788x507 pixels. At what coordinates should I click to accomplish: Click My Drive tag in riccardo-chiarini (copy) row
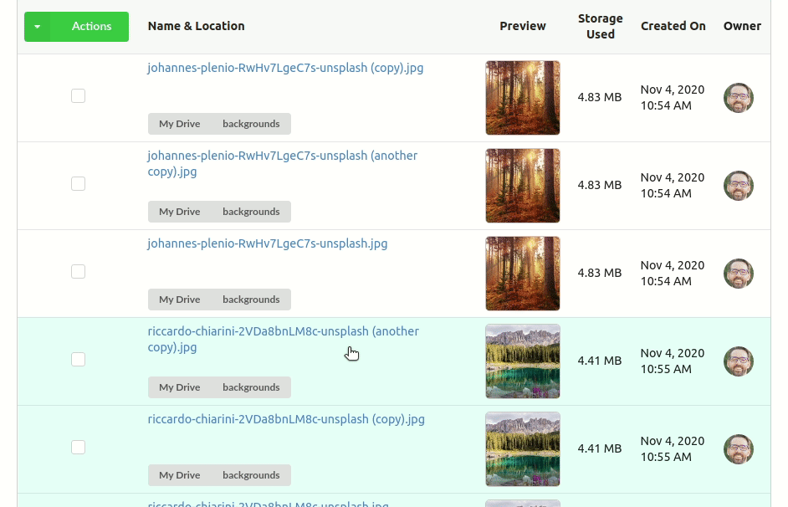(x=179, y=475)
